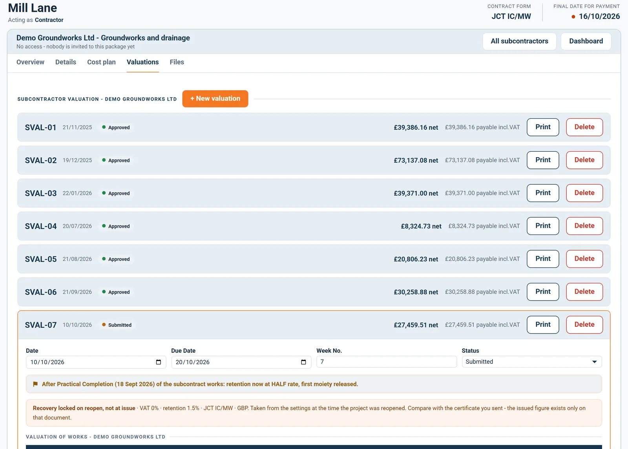The image size is (628, 449).
Task: Switch to the Details tab
Action: pyautogui.click(x=66, y=62)
